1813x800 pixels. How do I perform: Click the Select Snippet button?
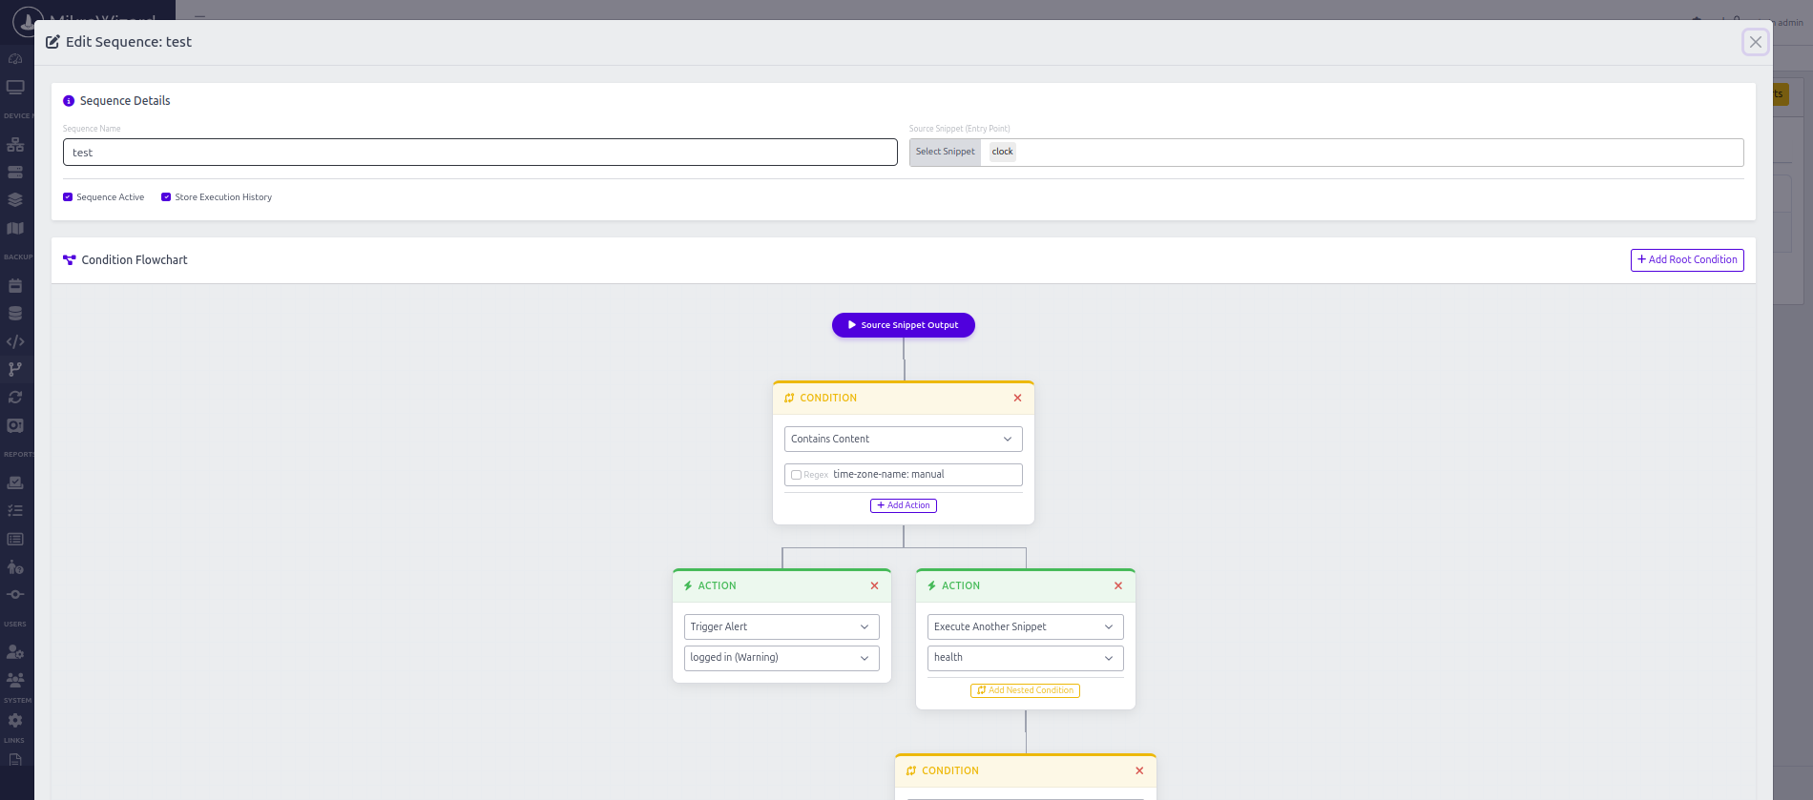click(x=945, y=153)
